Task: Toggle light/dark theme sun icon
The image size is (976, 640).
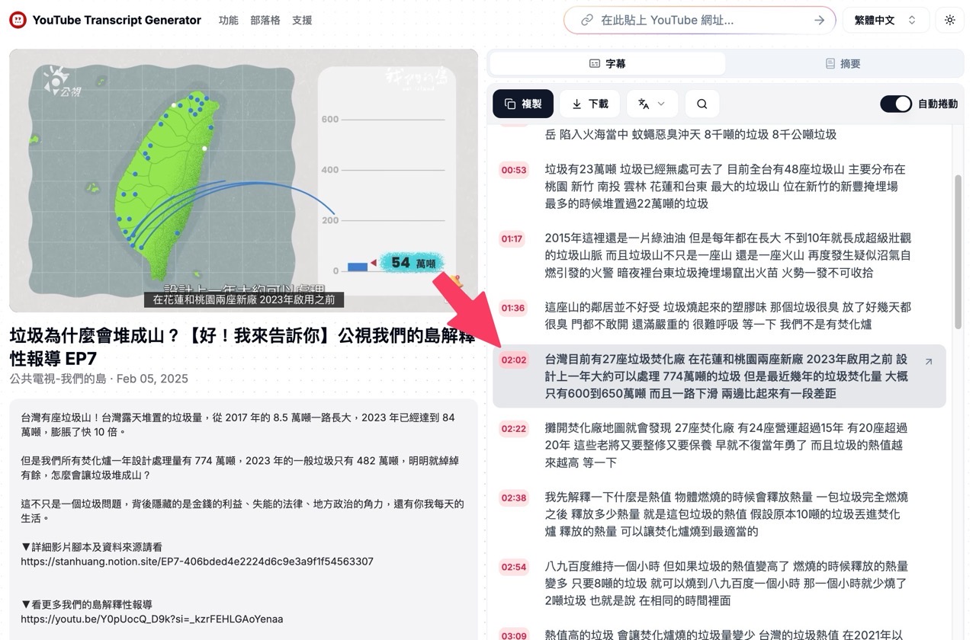Action: [949, 21]
